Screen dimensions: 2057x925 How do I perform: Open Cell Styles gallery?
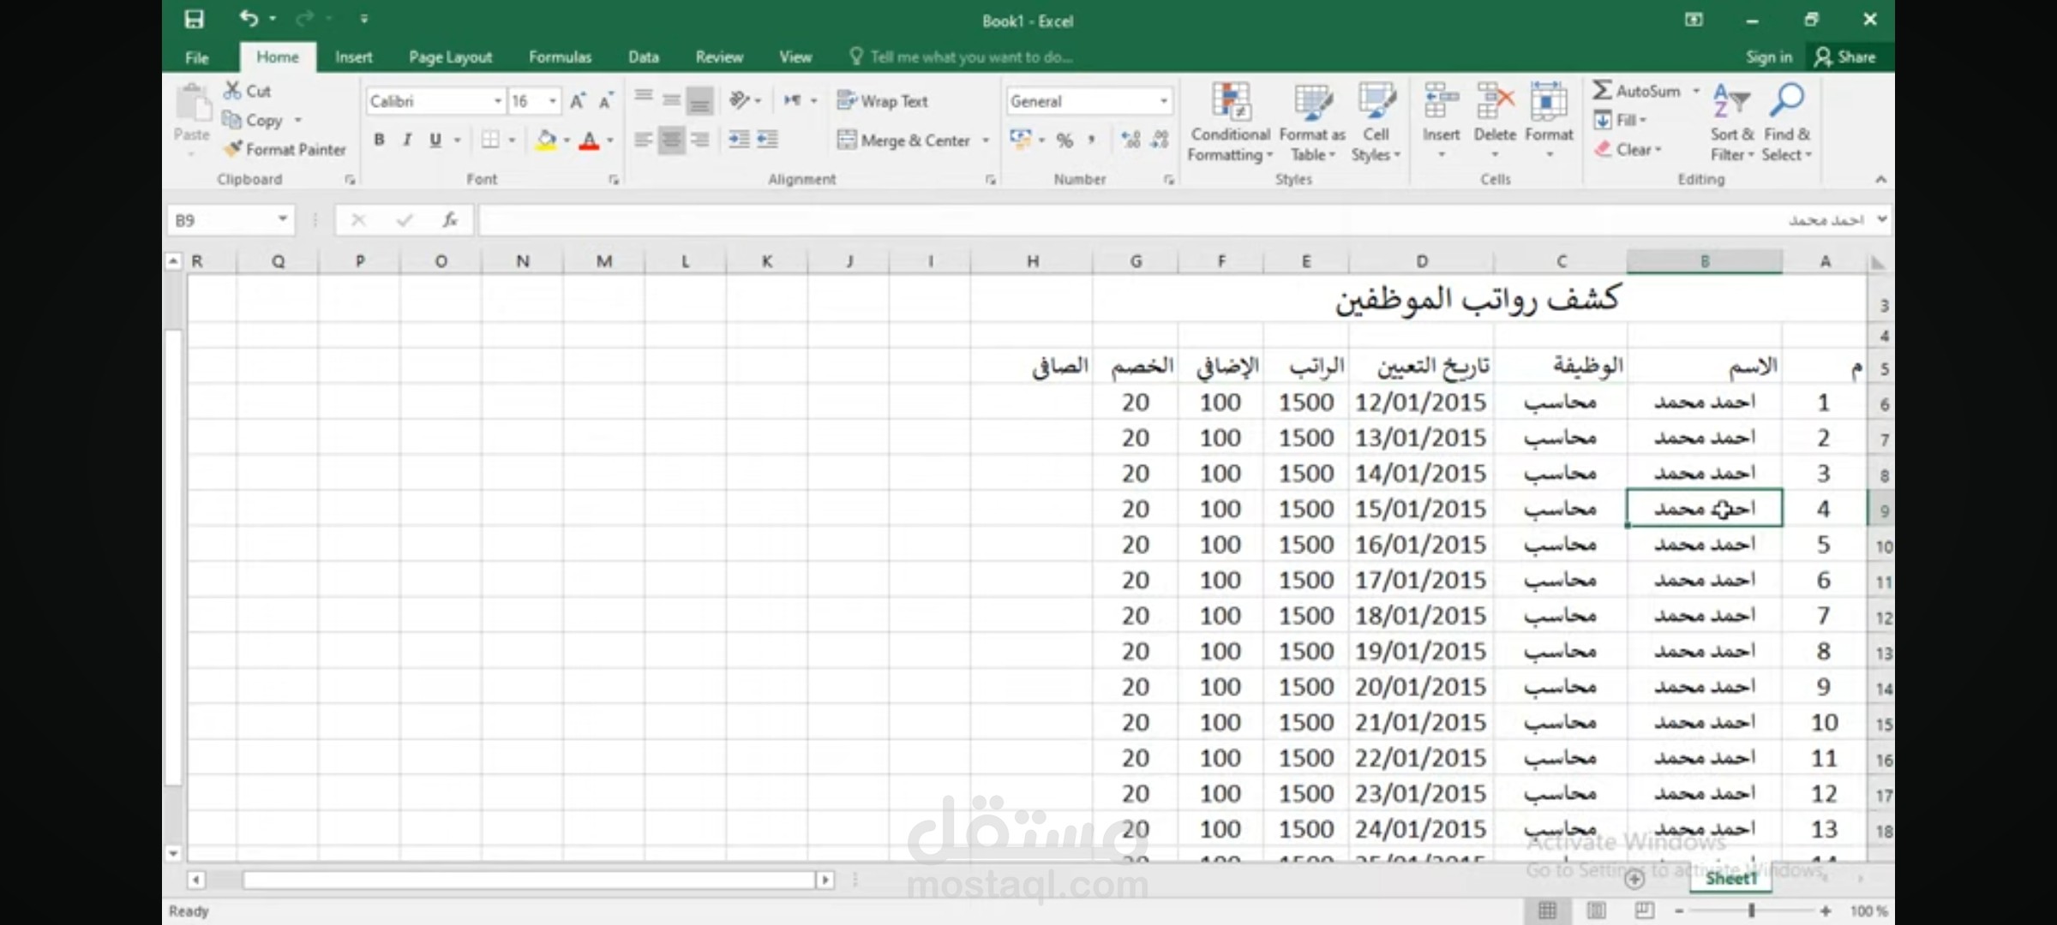(1376, 122)
